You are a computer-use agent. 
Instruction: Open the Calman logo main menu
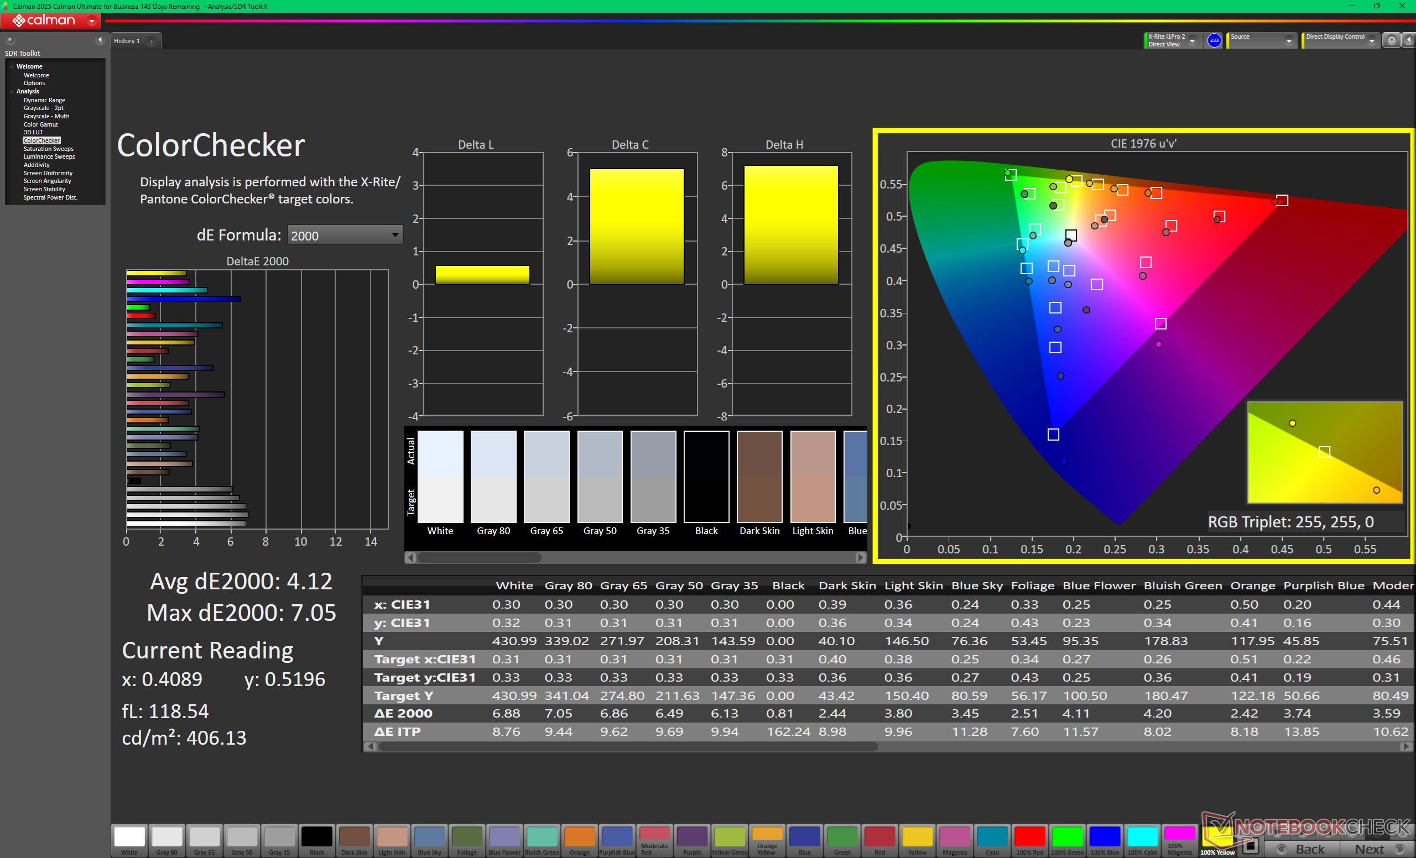tap(50, 20)
